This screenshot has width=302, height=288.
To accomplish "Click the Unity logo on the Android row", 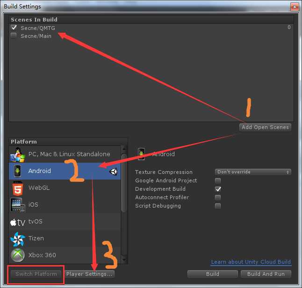I will [113, 172].
